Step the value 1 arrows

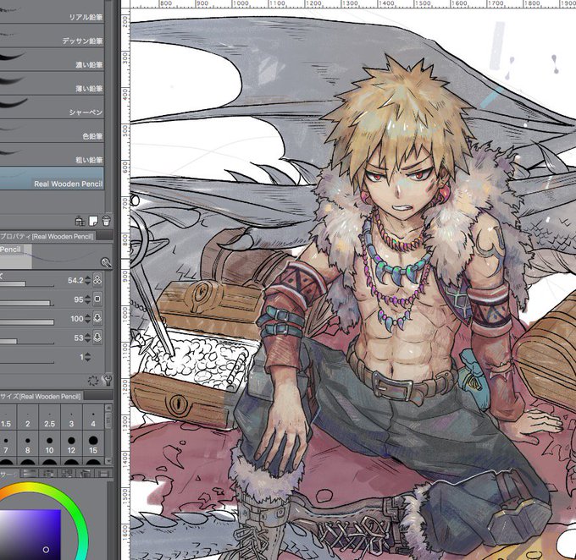tap(87, 357)
